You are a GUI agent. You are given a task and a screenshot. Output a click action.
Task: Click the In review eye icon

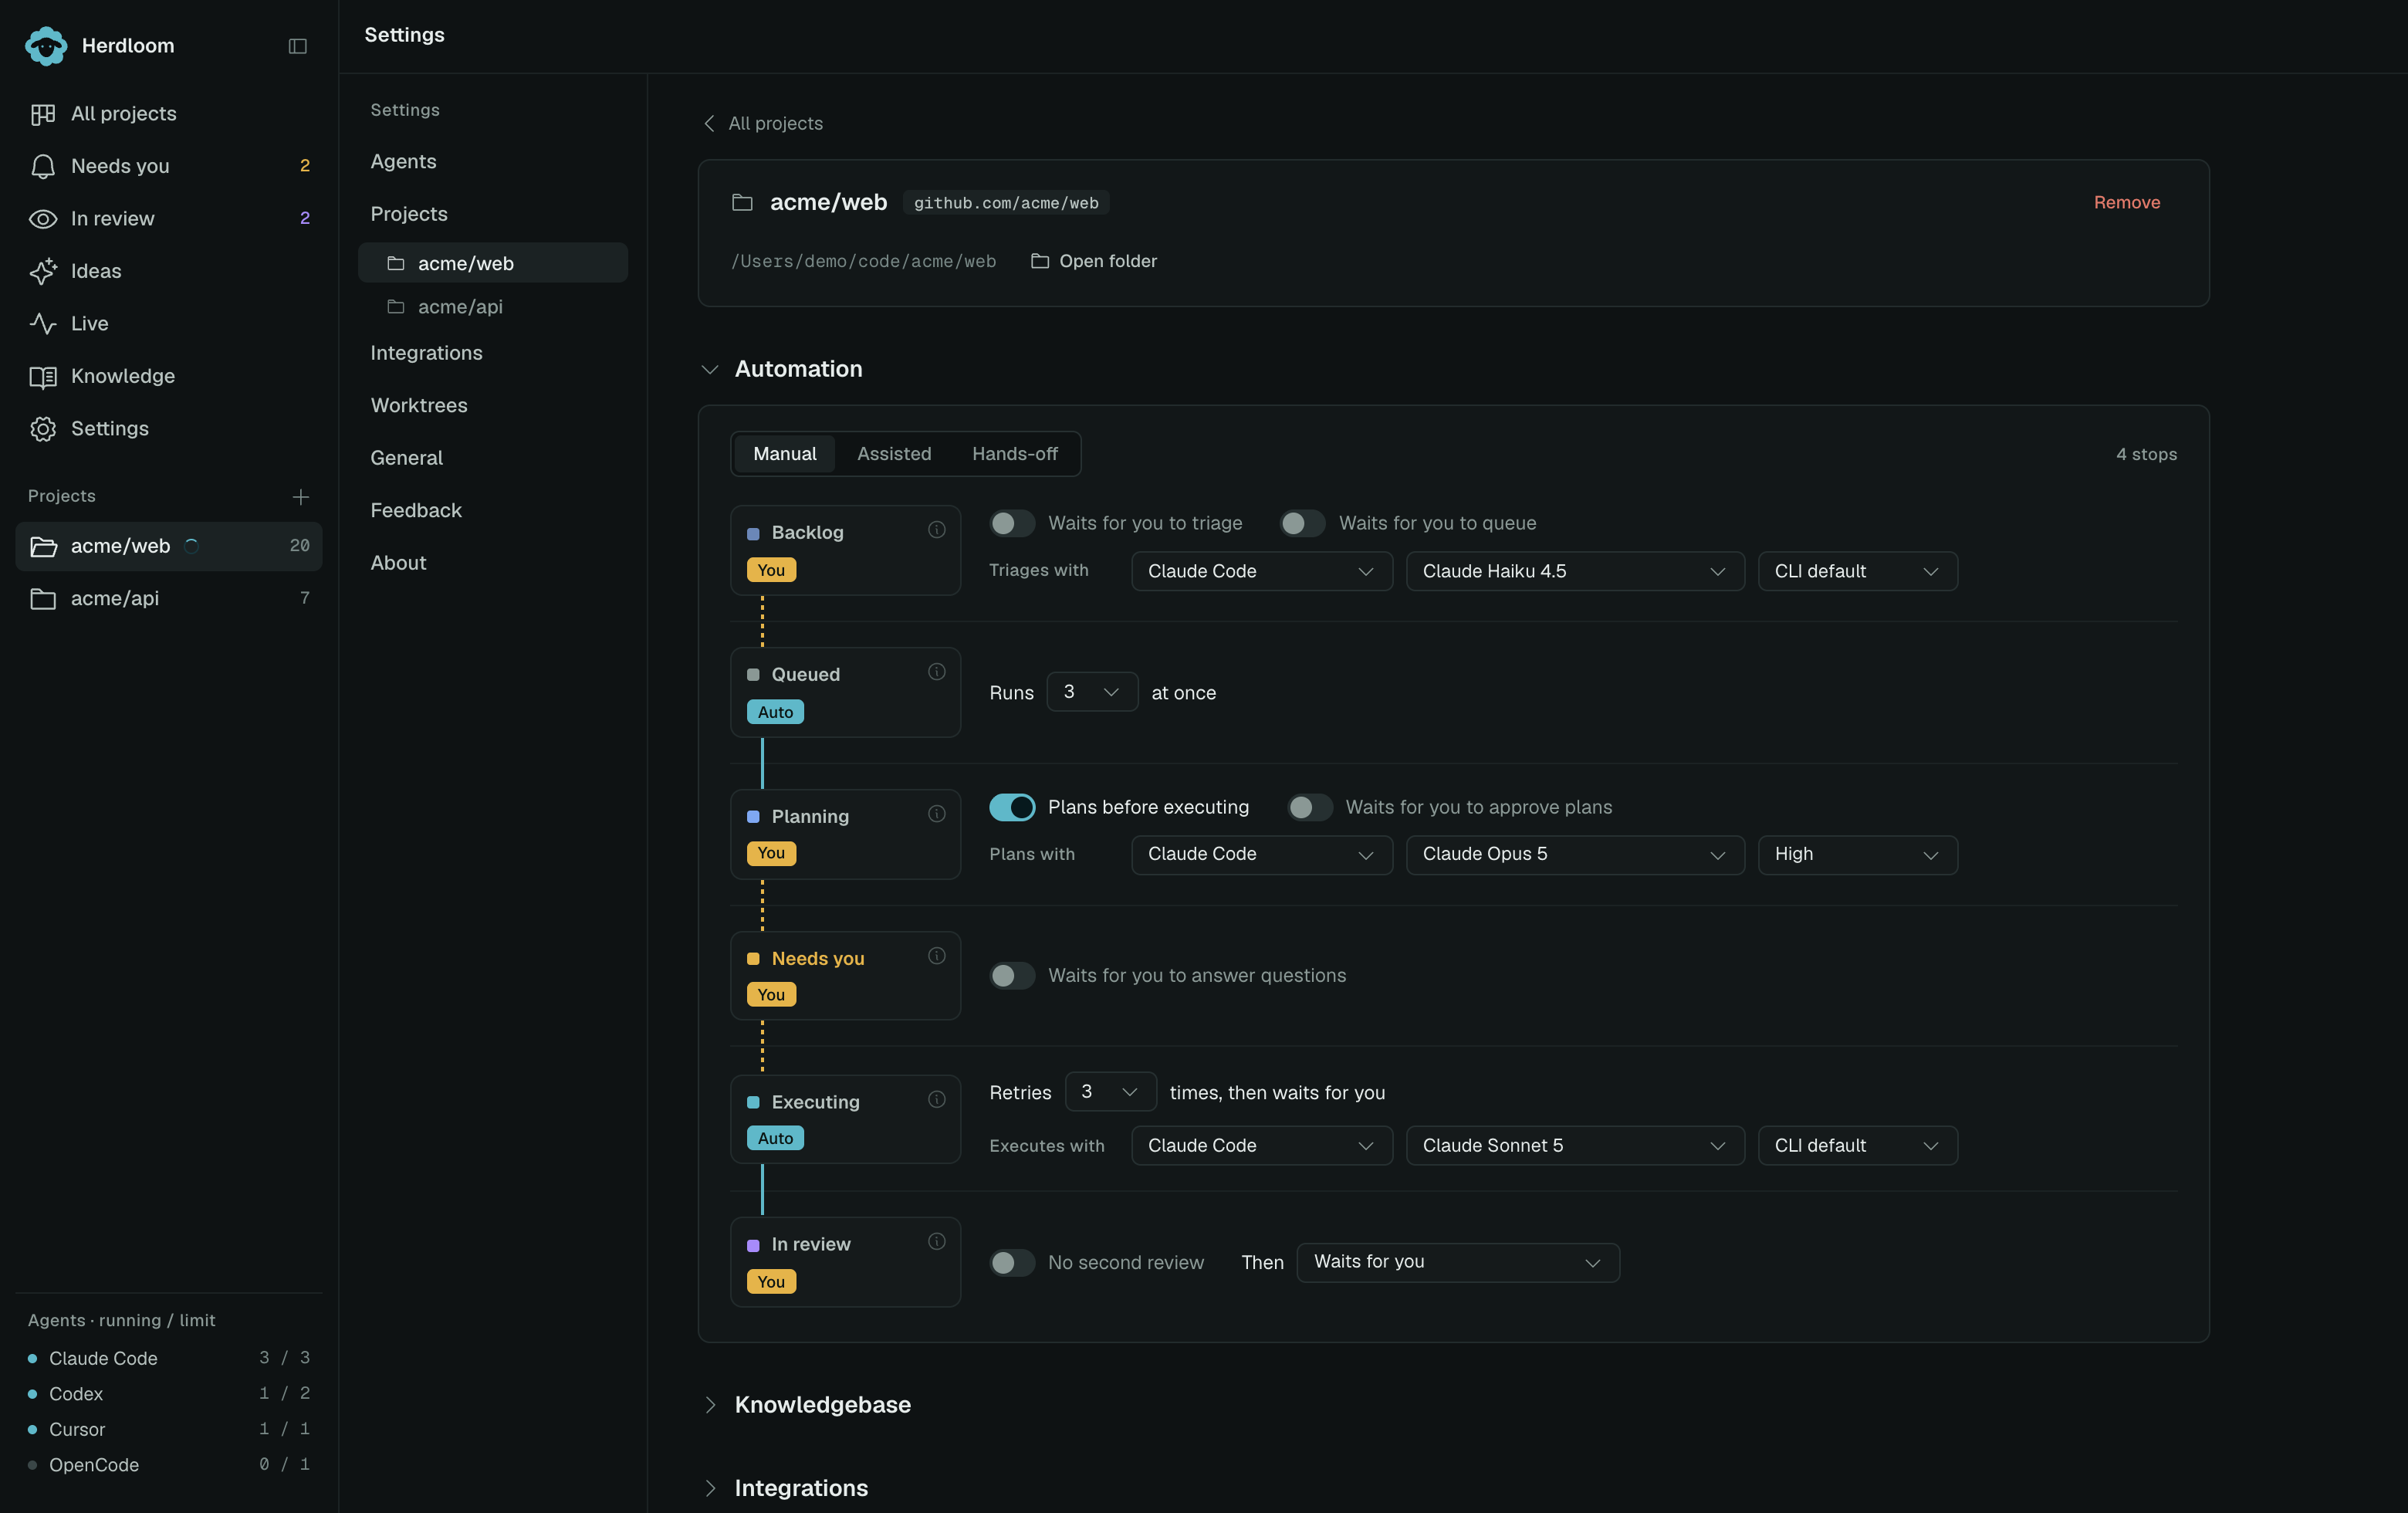click(x=43, y=219)
